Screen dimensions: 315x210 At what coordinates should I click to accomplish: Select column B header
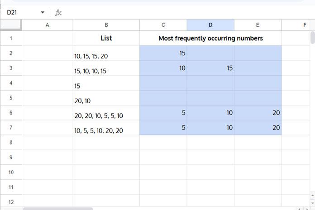click(106, 25)
